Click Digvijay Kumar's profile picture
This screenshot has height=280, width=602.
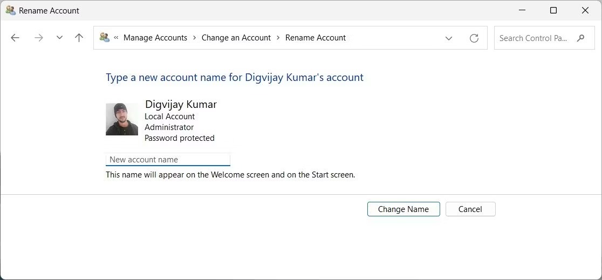(x=122, y=119)
